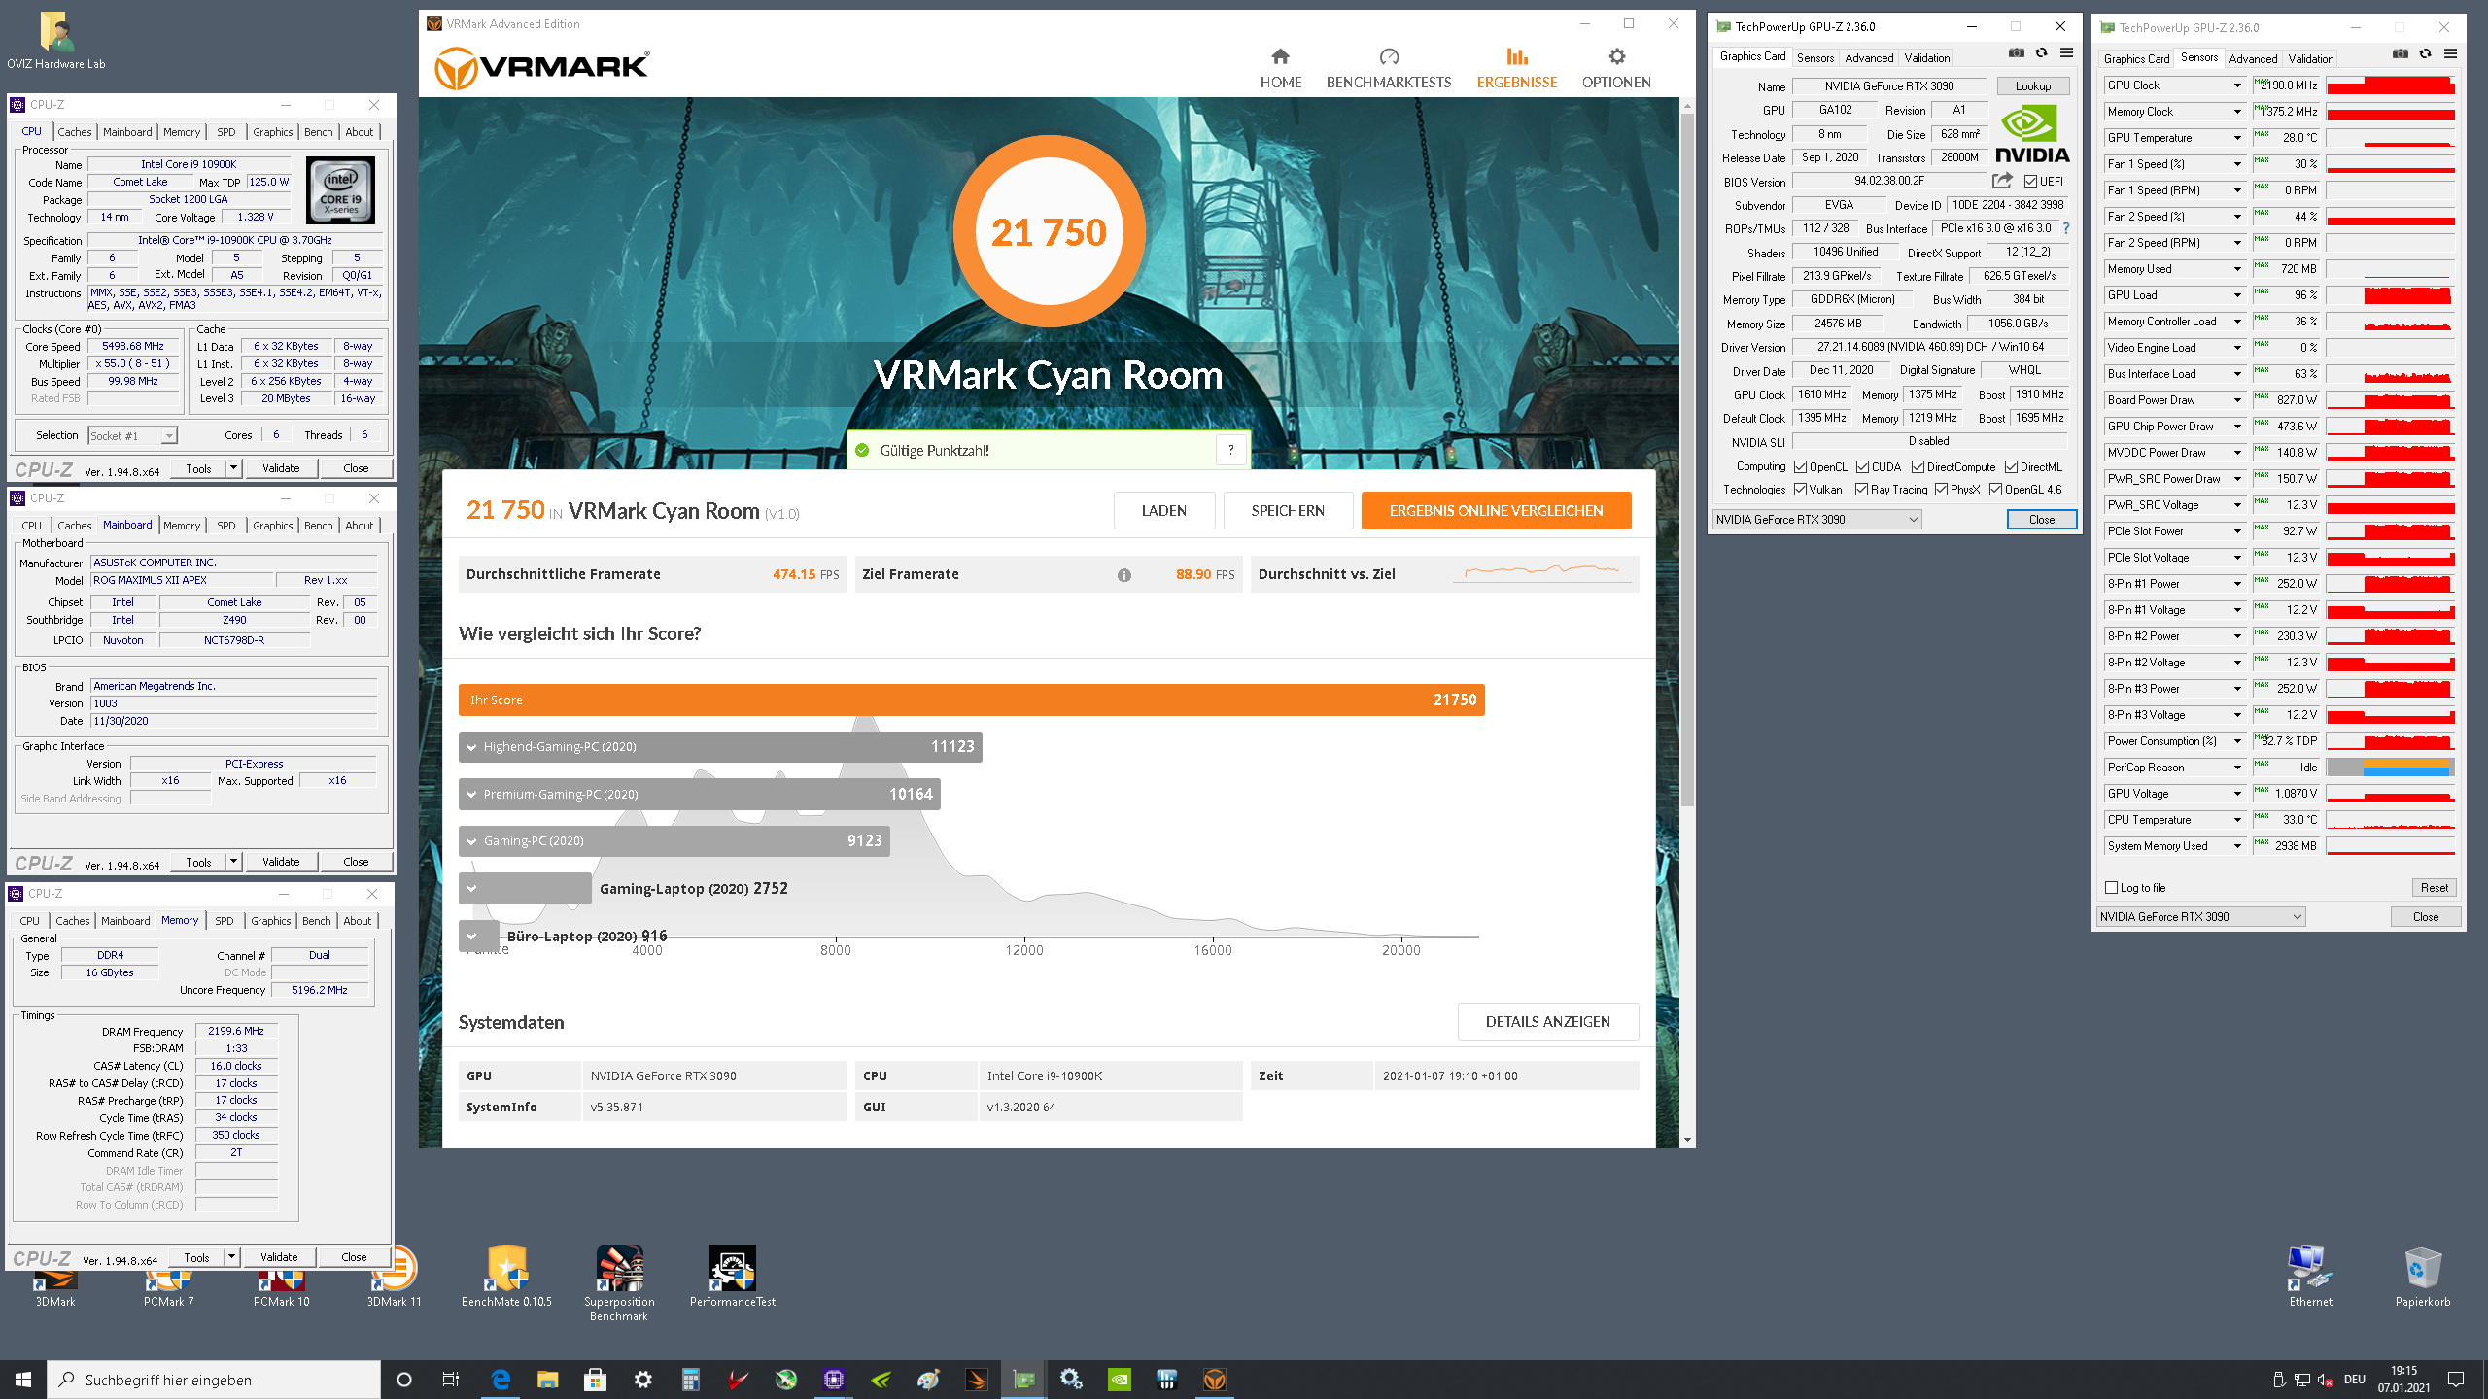Screen dimensions: 2488x1399
Task: Click the Validate button in top CPU-Z window
Action: click(x=281, y=468)
